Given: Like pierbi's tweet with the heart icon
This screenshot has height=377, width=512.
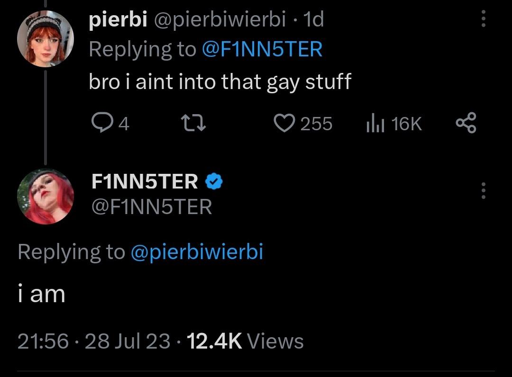Looking at the screenshot, I should click(x=285, y=124).
